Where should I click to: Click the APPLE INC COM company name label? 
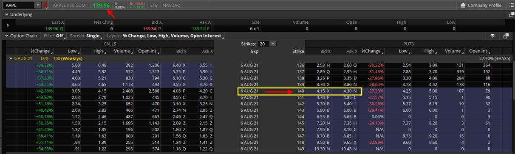coord(69,5)
